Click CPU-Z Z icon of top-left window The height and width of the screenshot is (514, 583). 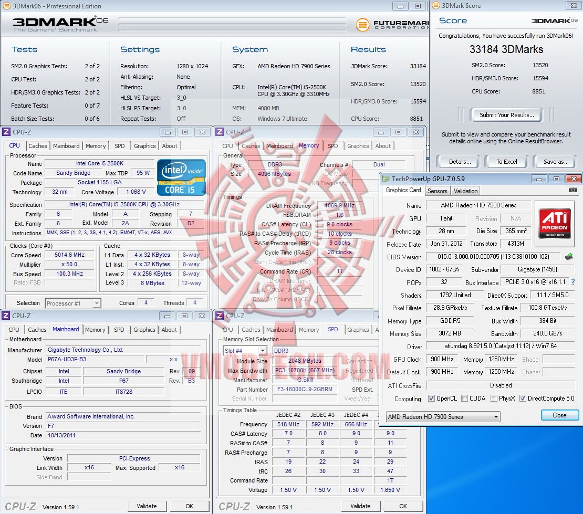[x=6, y=132]
